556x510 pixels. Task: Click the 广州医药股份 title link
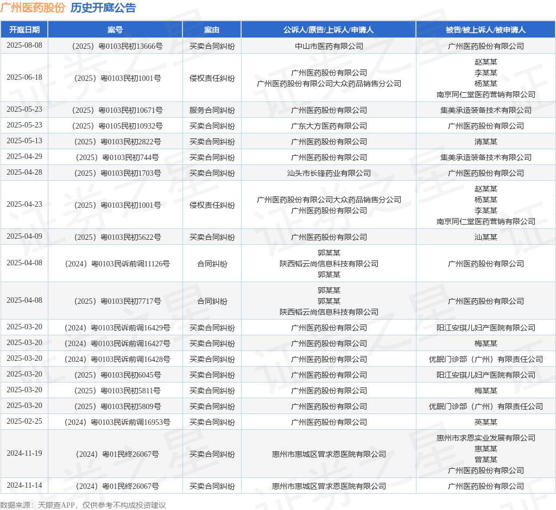tap(33, 8)
